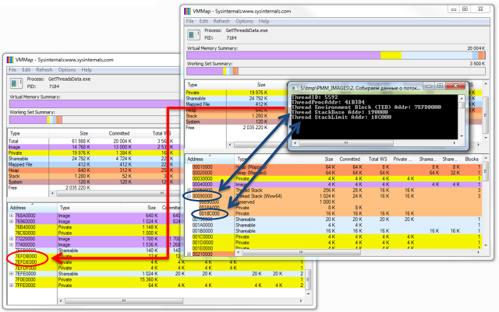Select the Total row in the left summary table

(94, 141)
